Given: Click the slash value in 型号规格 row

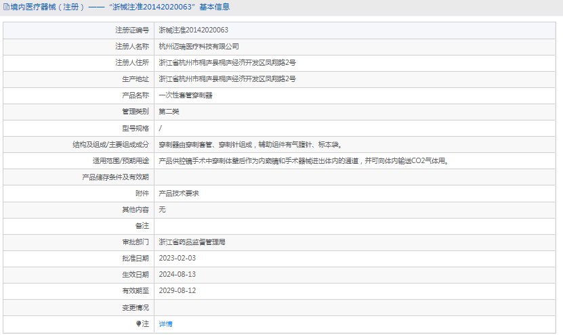Looking at the screenshot, I should coord(160,128).
